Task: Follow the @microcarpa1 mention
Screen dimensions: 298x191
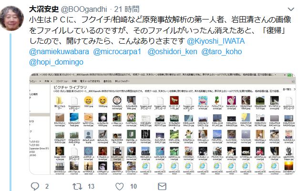Action: click(117, 52)
